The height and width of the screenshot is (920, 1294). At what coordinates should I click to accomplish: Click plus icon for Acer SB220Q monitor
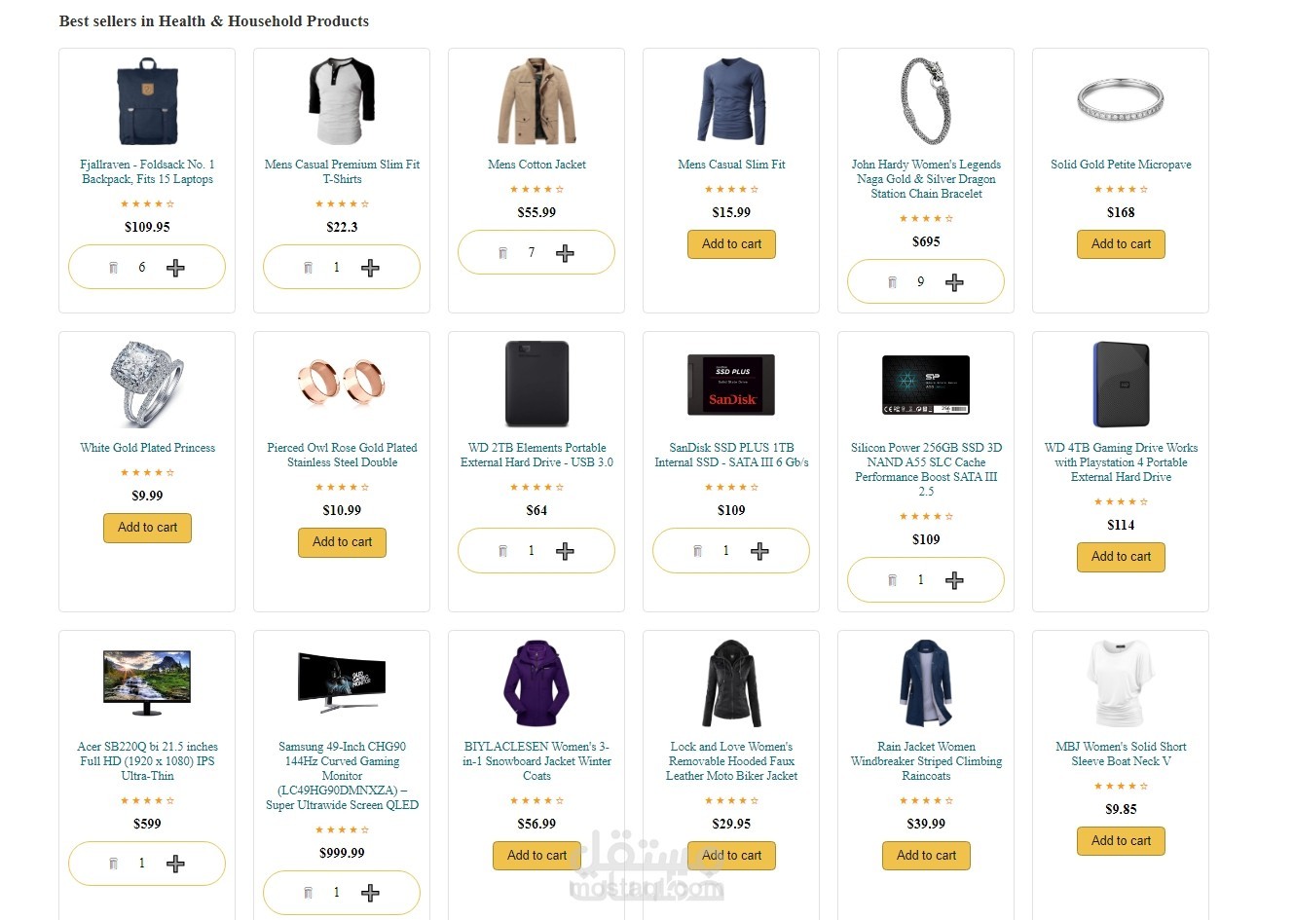click(x=175, y=864)
